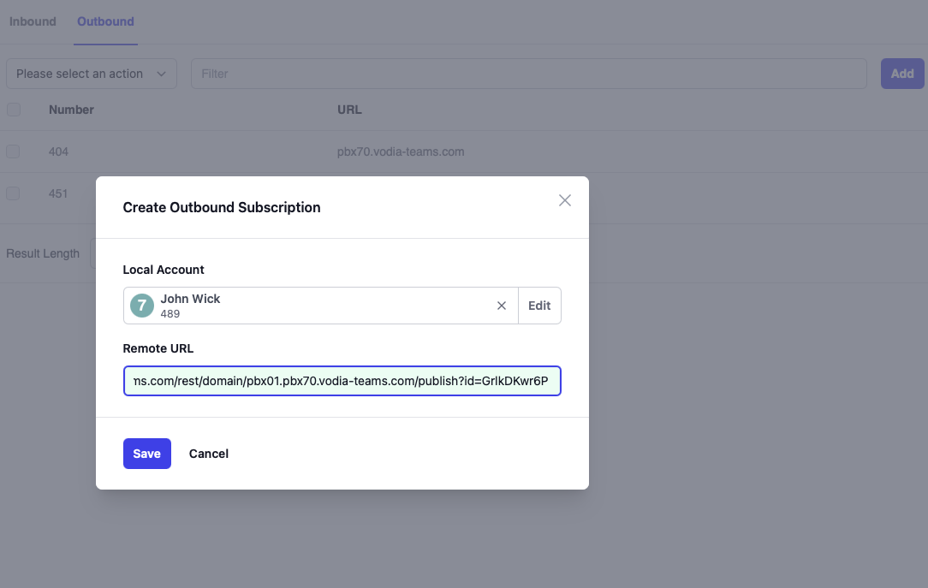The height and width of the screenshot is (588, 928).
Task: Cancel the outbound subscription creation
Action: (209, 454)
